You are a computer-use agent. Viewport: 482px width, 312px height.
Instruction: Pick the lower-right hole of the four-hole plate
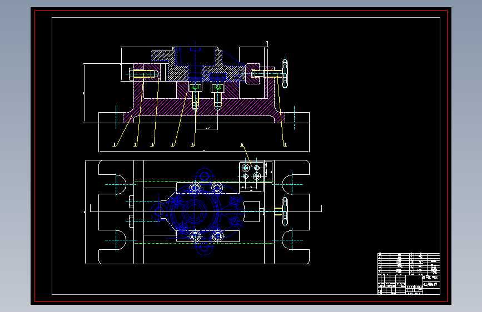[257, 177]
